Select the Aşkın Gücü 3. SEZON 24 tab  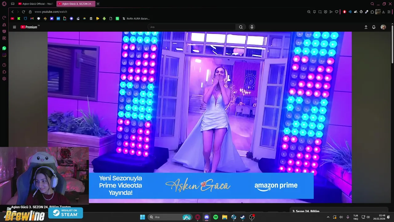[x=76, y=4]
